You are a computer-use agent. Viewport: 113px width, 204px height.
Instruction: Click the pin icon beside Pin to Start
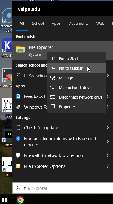(x=53, y=58)
